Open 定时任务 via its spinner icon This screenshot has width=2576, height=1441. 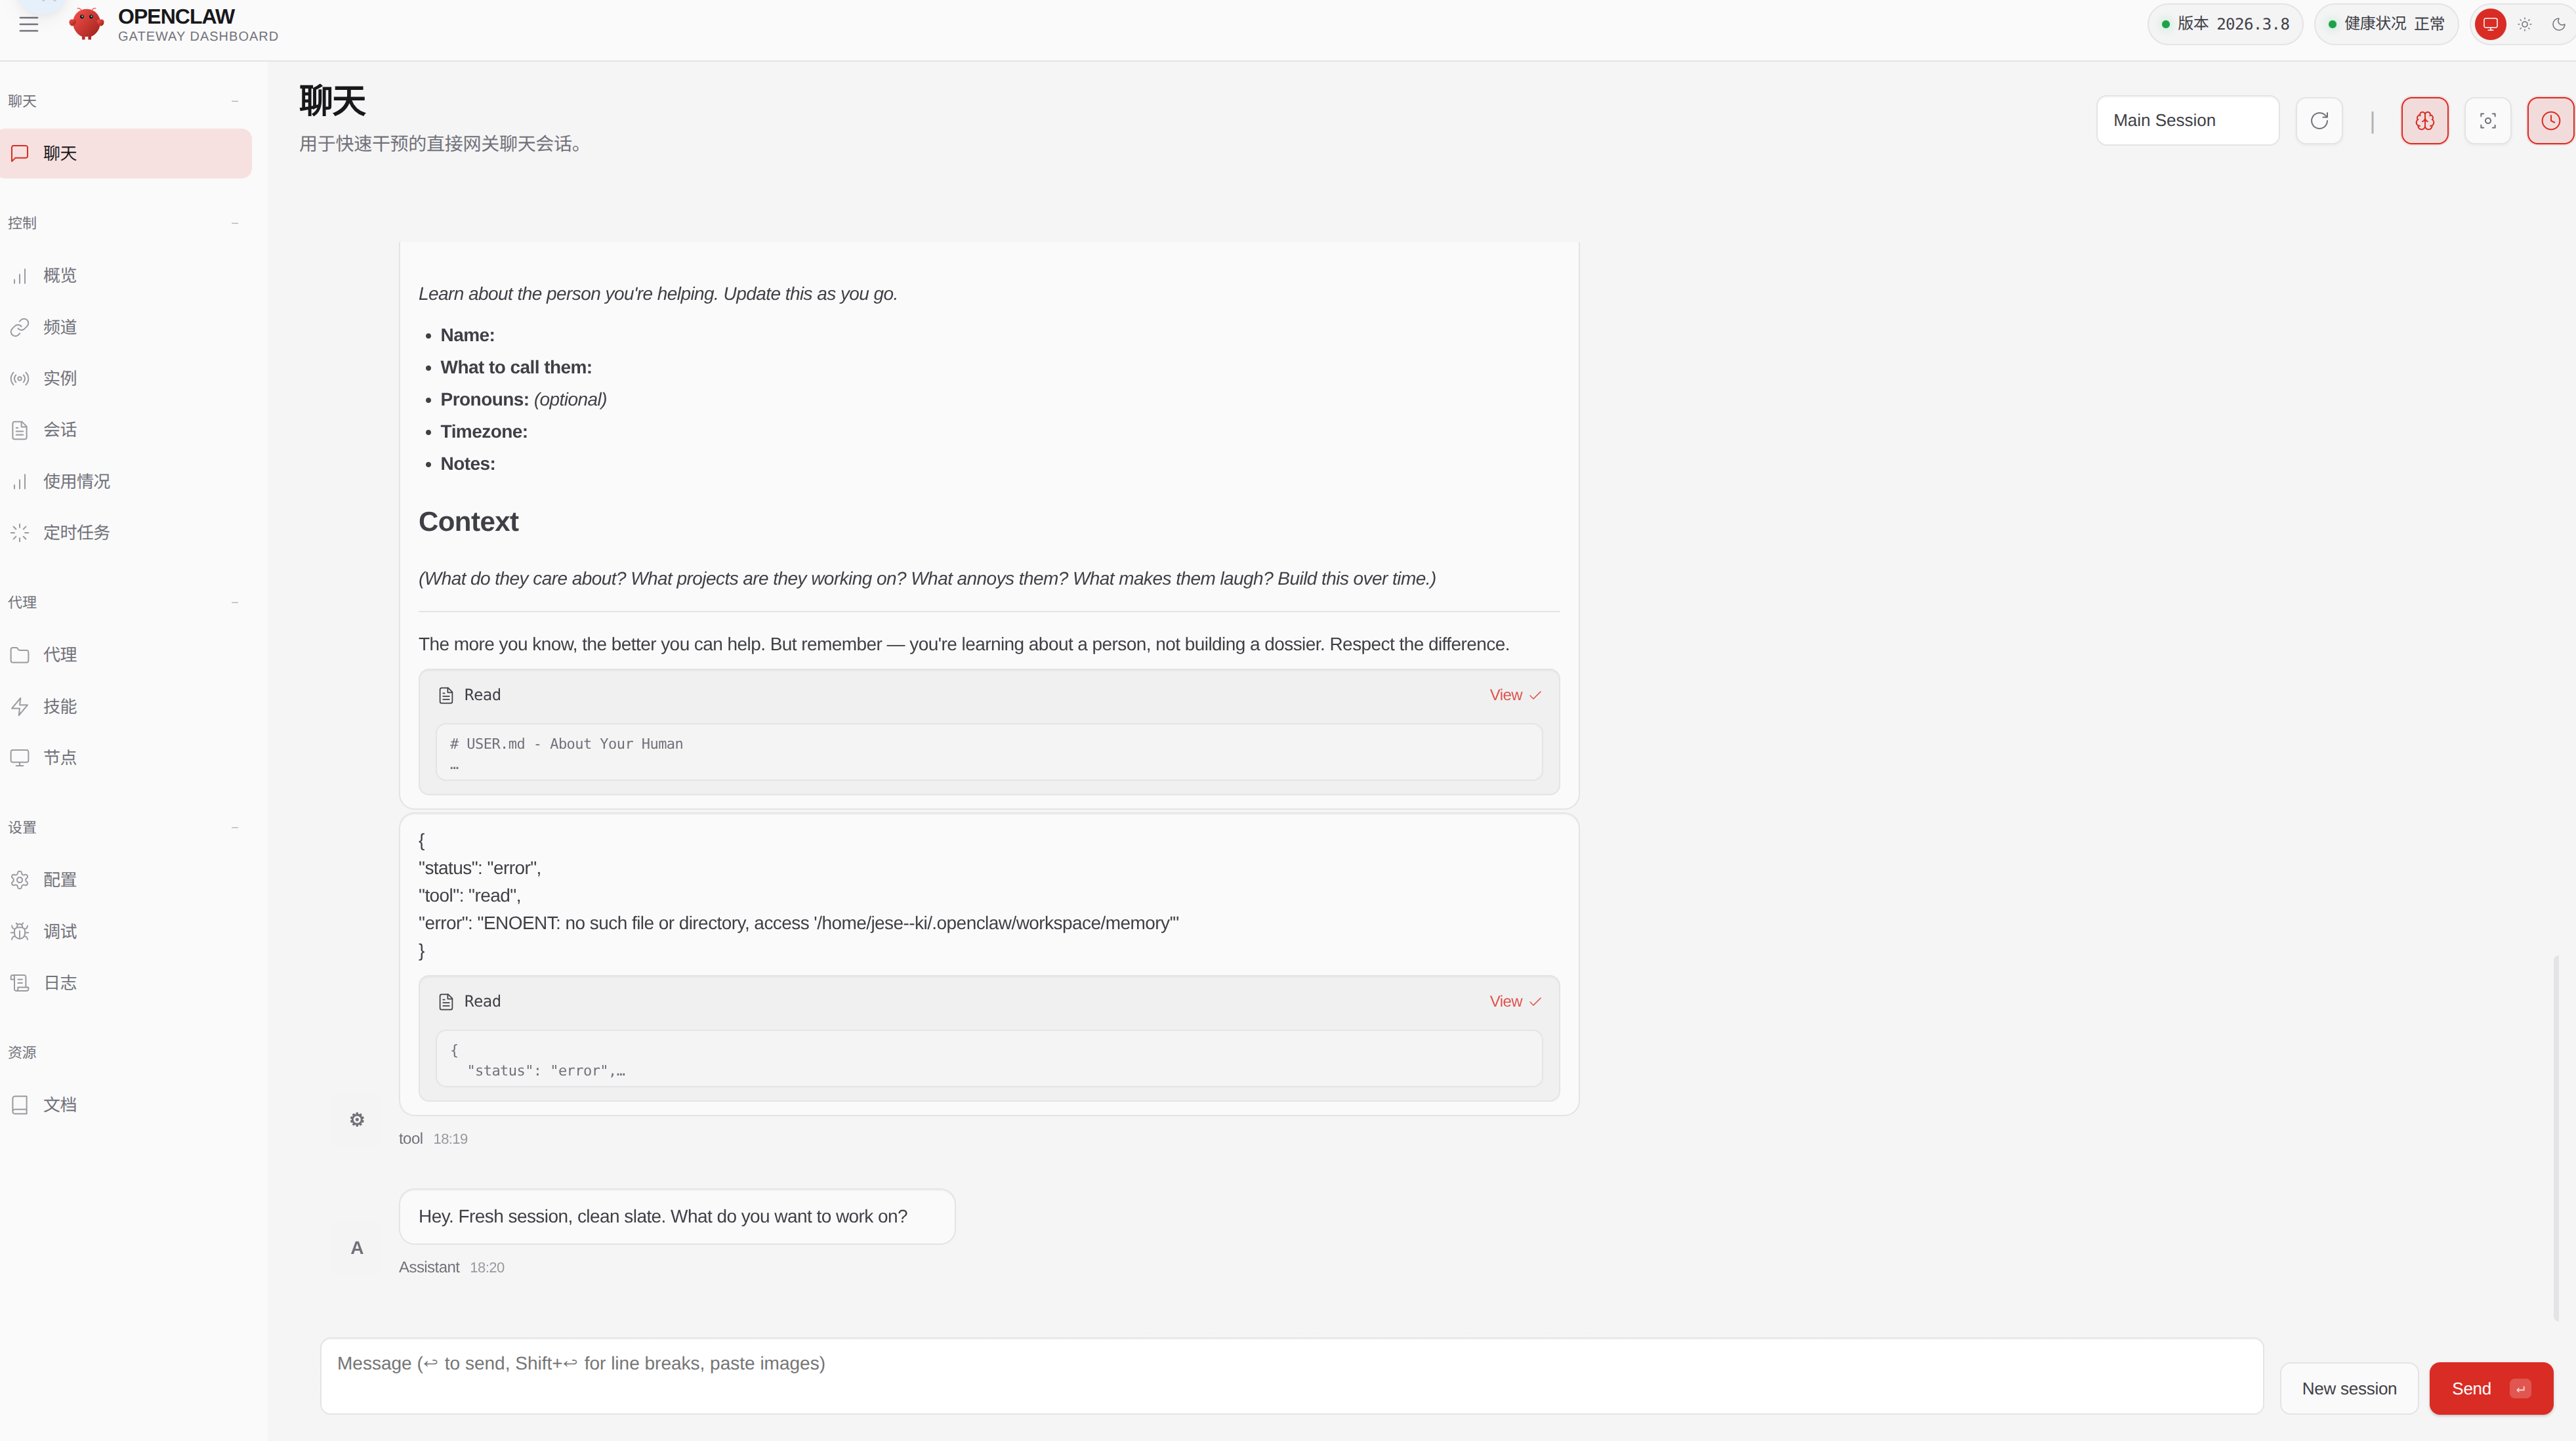(x=20, y=532)
